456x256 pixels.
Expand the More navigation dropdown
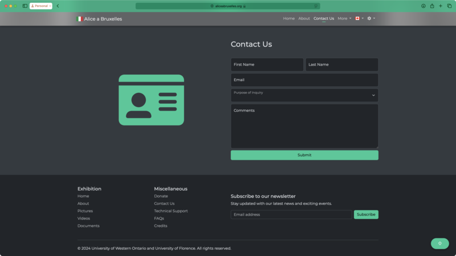(344, 18)
